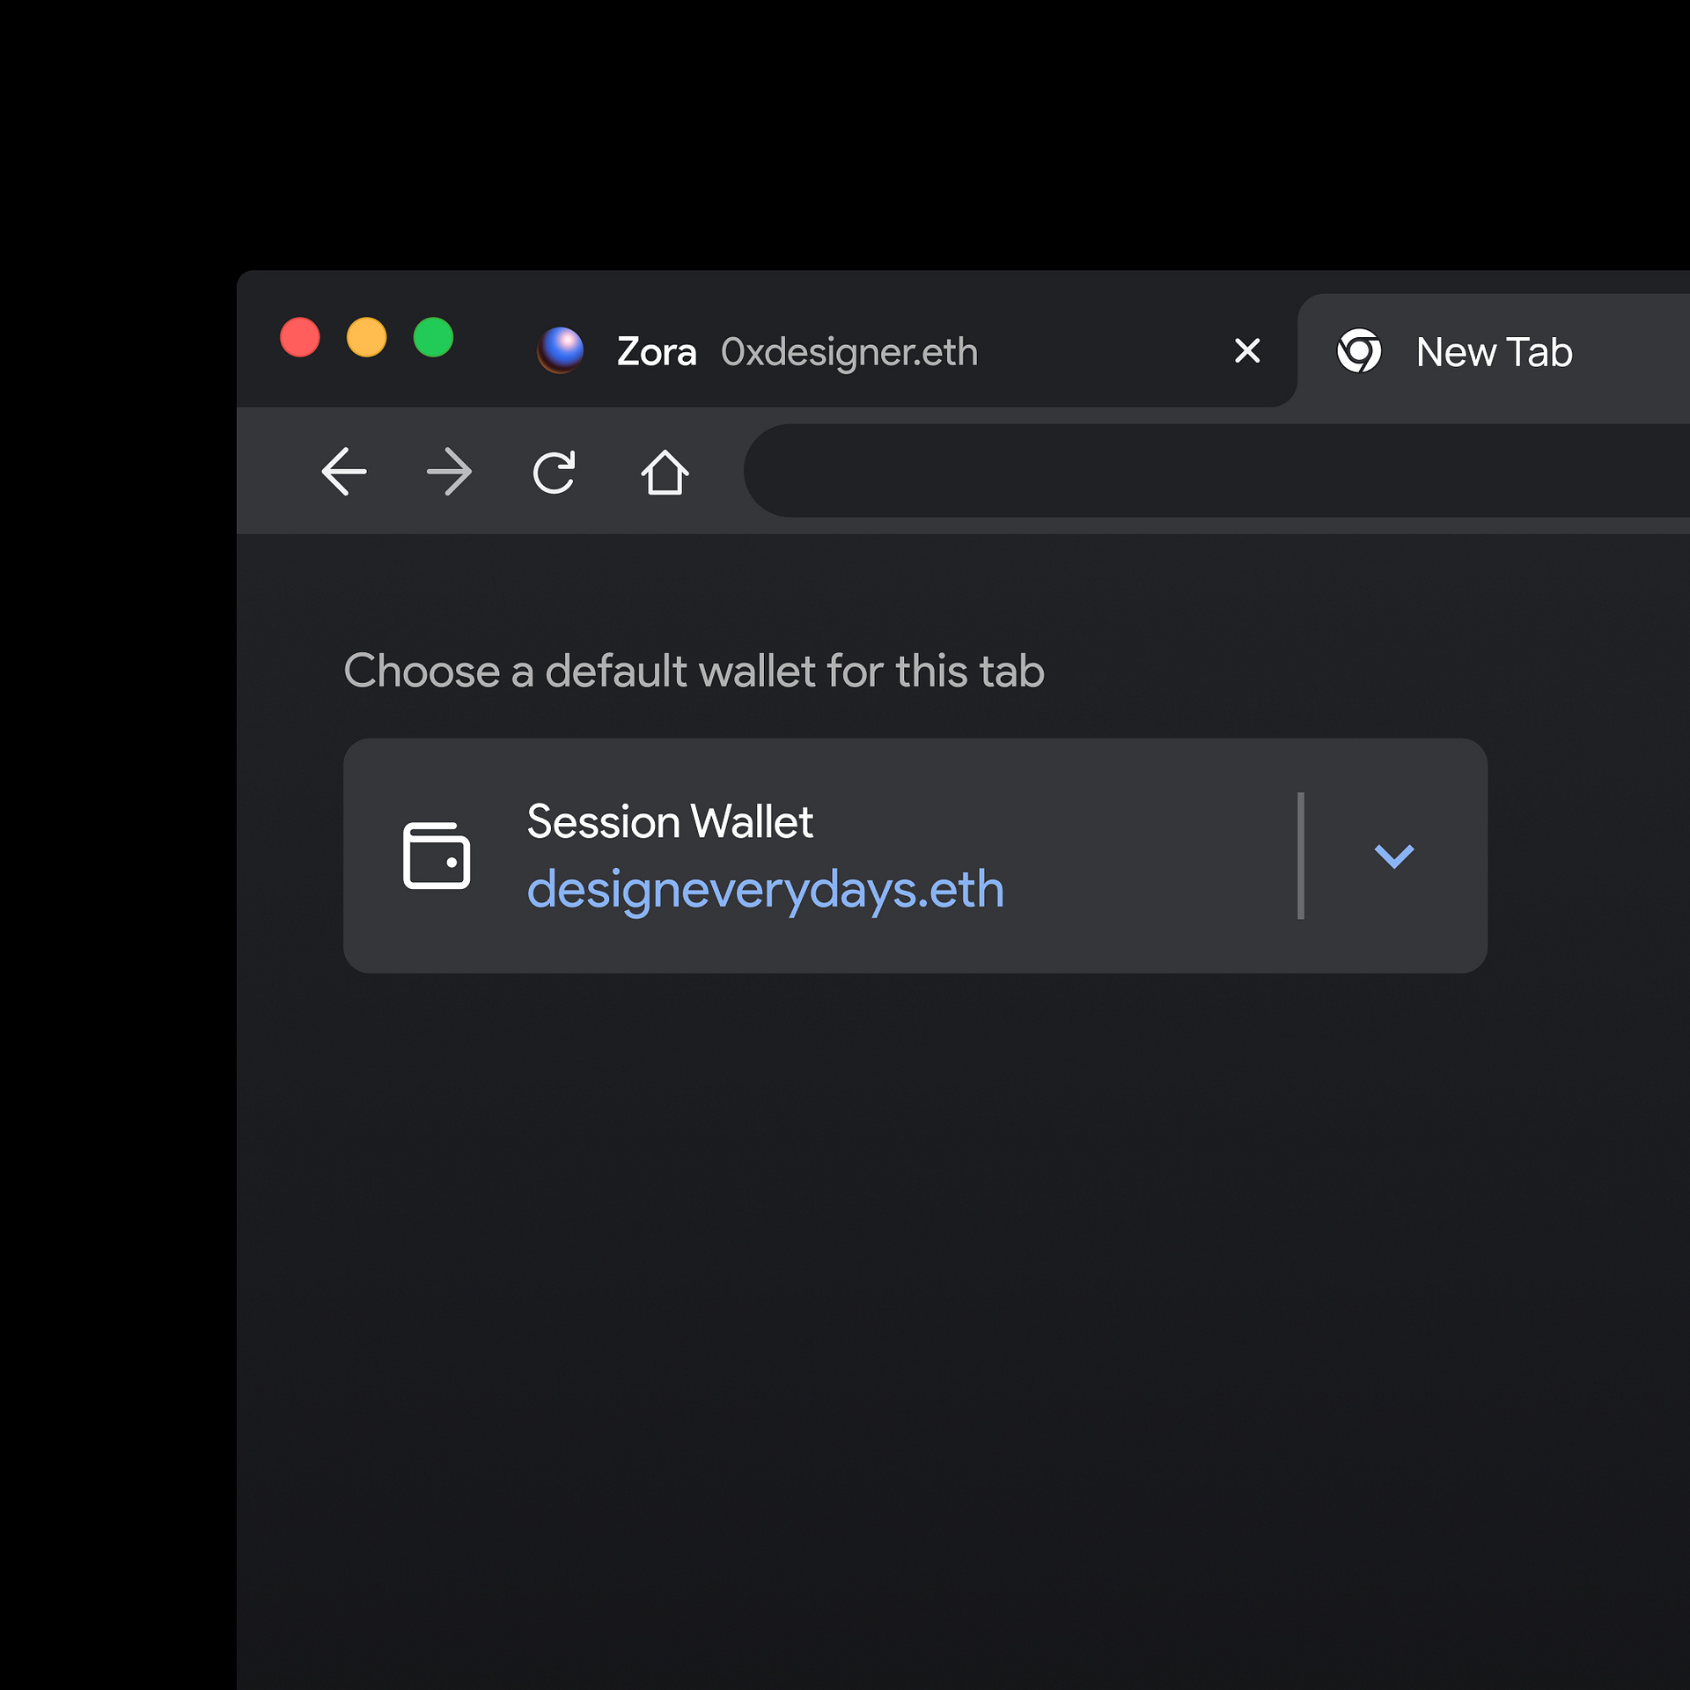Click the Chrome logo on New Tab
Viewport: 1690px width, 1690px height.
pos(1359,350)
